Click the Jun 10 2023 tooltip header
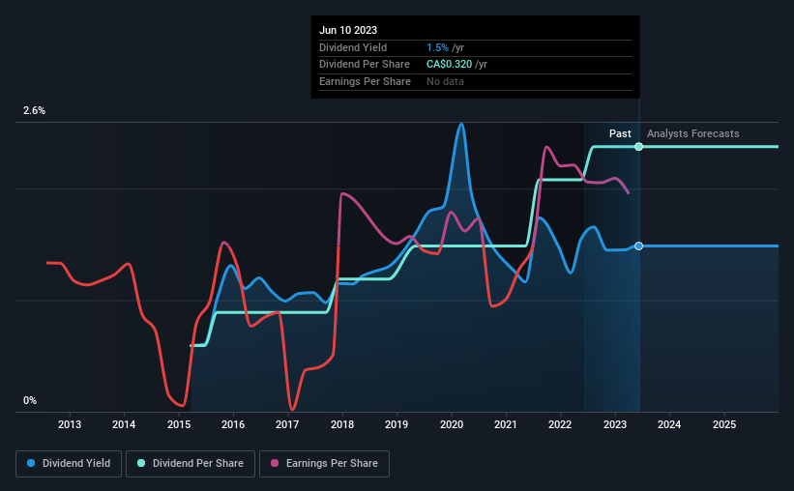Screen dimensions: 794x491 coord(348,30)
